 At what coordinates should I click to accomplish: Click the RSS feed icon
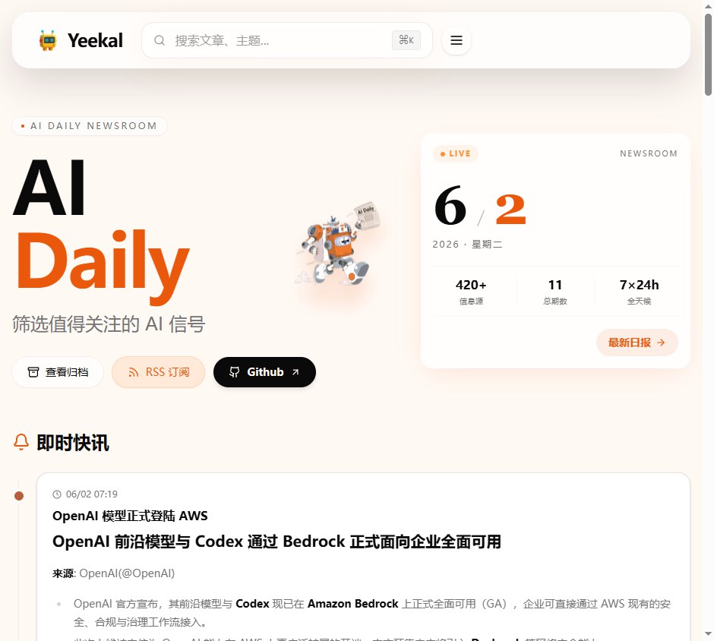(134, 372)
